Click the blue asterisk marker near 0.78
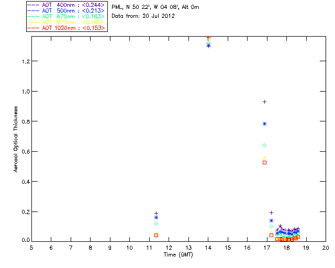Viewport: 335px width, 268px height. click(x=264, y=124)
